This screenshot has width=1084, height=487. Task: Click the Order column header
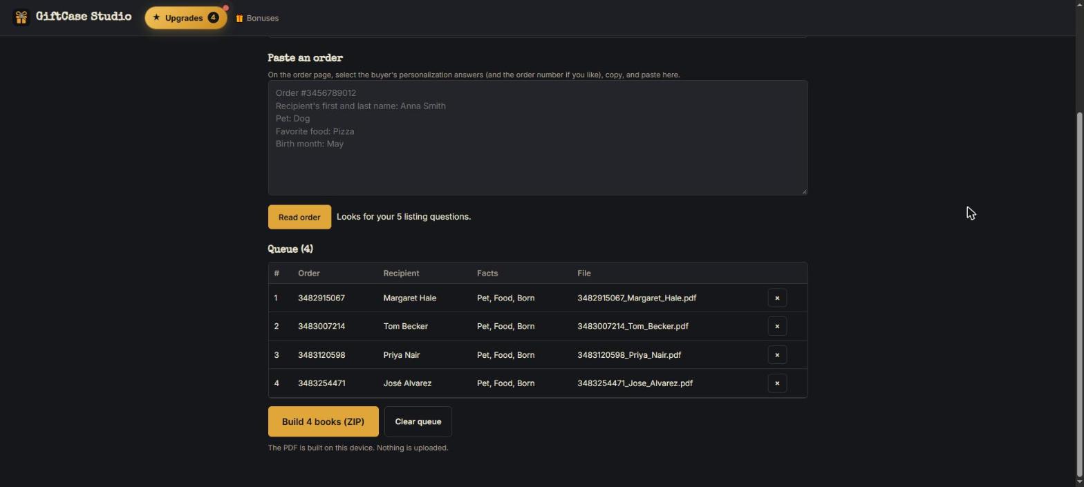pyautogui.click(x=308, y=273)
